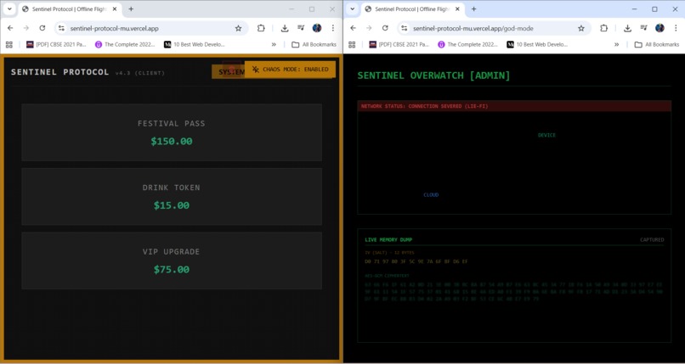Minimize the right browser window
The image size is (685, 364).
point(634,8)
